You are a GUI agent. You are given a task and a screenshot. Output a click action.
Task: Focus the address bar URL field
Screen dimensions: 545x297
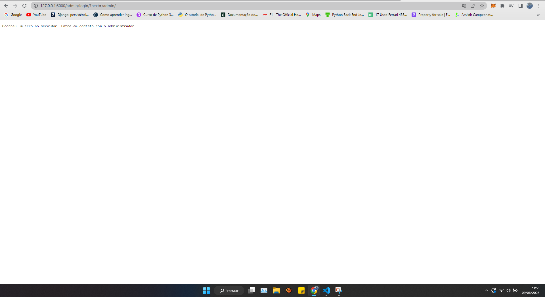(x=247, y=6)
